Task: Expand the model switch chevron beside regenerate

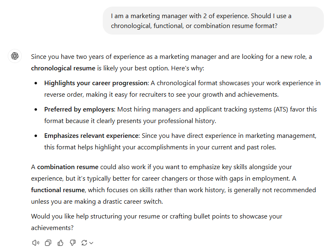Action: click(91, 243)
